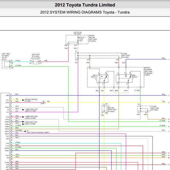170x170 pixels.
Task: Click the "PIM" terminal label
Action: click(7, 165)
